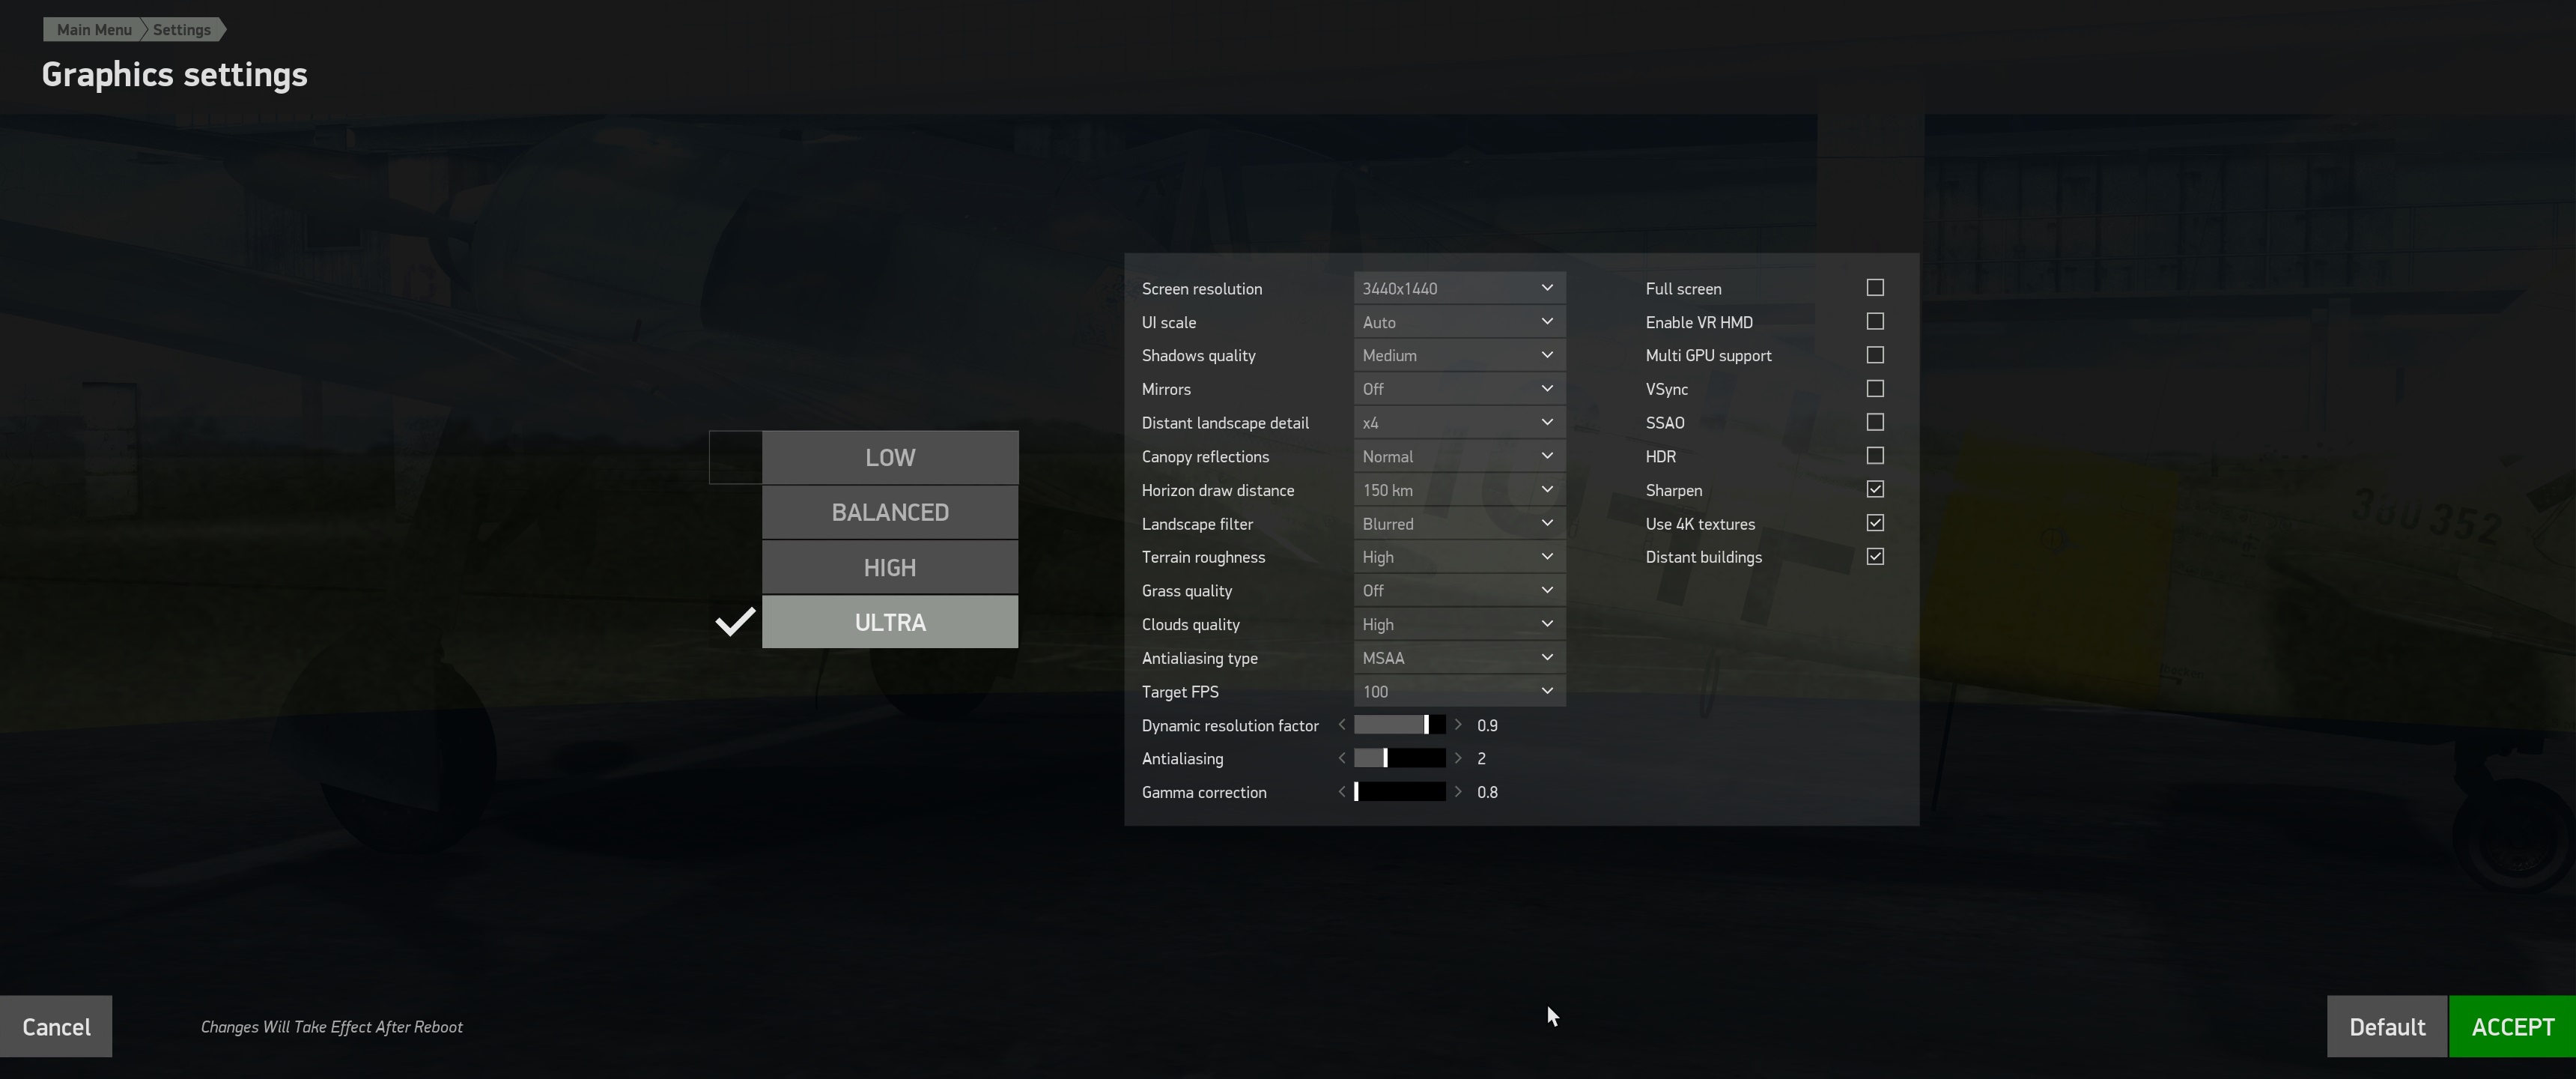Click the empty box beside LOW preset
The width and height of the screenshot is (2576, 1079).
(735, 457)
